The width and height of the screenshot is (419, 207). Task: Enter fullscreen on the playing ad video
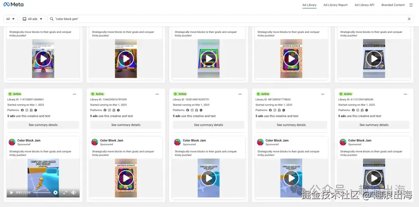pyautogui.click(x=65, y=192)
